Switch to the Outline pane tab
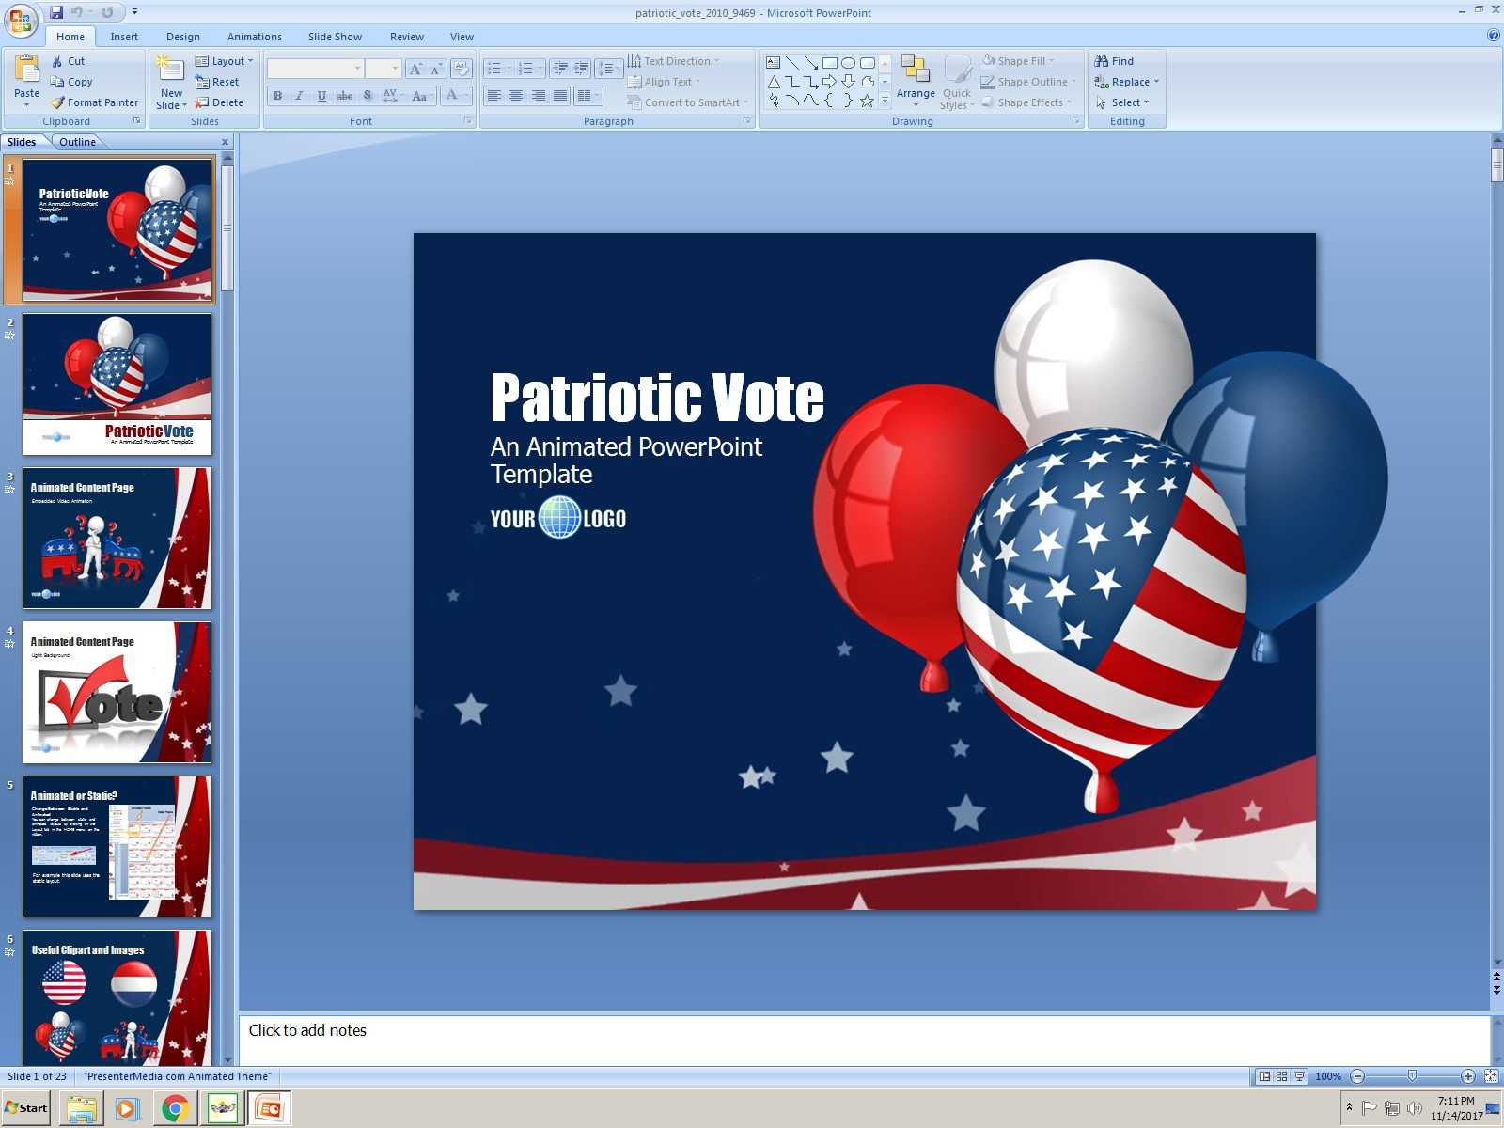The image size is (1504, 1128). tap(77, 142)
